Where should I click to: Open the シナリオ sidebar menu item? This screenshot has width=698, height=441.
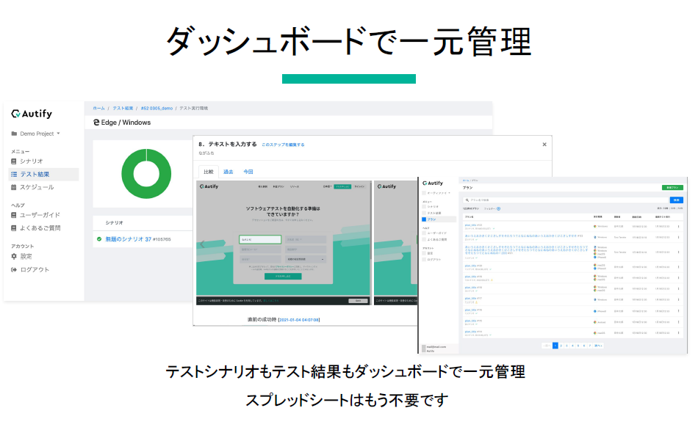click(x=31, y=161)
